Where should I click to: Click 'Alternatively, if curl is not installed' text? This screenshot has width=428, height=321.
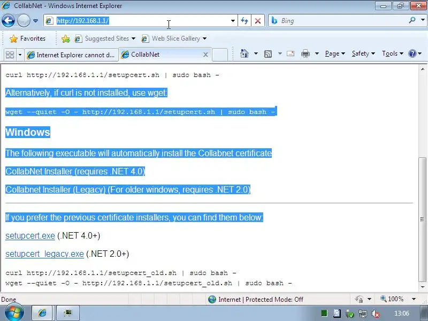pos(86,93)
